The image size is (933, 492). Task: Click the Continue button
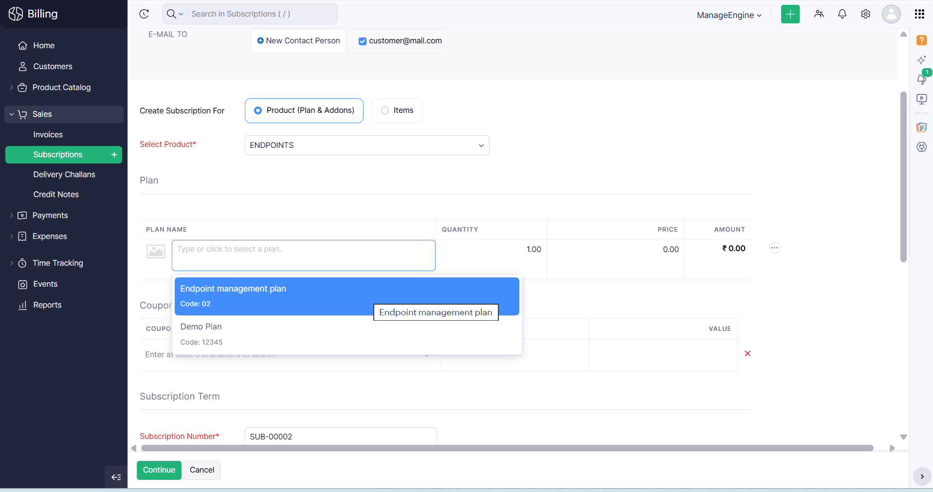pos(159,470)
